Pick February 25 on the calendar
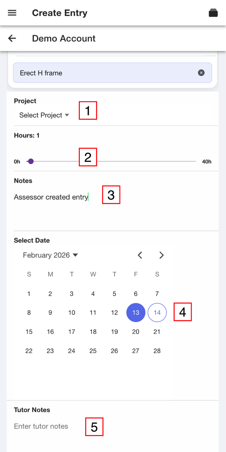The height and width of the screenshot is (452, 226). pos(93,351)
